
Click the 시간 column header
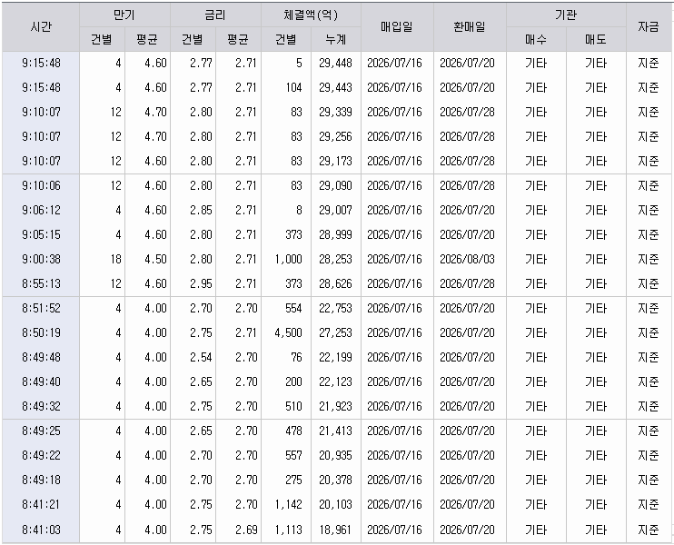(x=41, y=27)
